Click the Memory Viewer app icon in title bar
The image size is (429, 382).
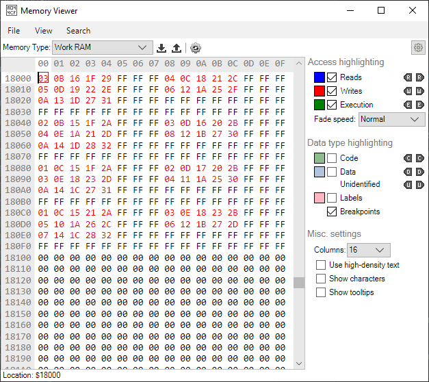click(12, 11)
